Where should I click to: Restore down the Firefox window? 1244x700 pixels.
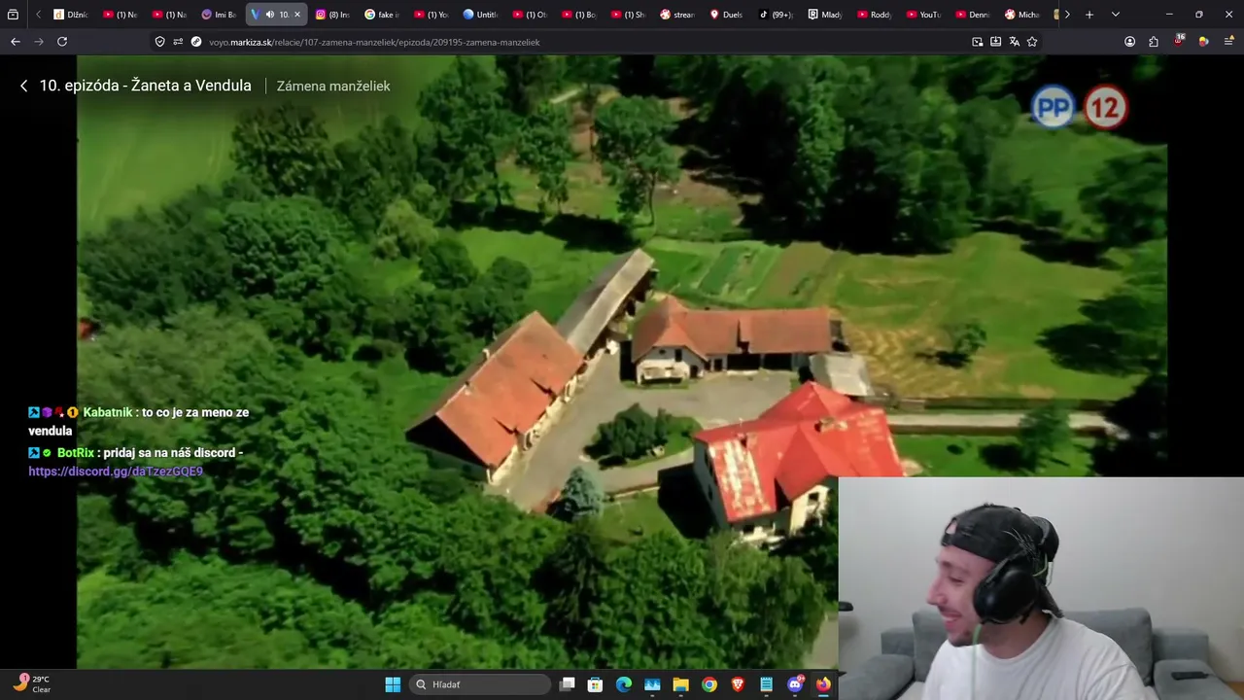(1199, 15)
